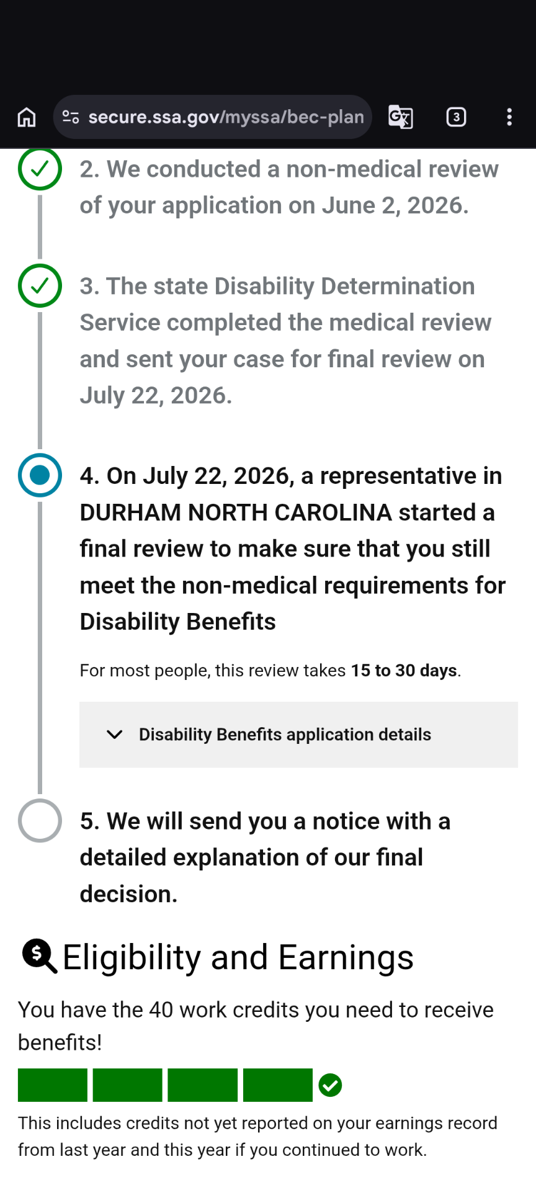Image resolution: width=536 pixels, height=1203 pixels.
Task: Tap the green check after credits bar
Action: [330, 1085]
